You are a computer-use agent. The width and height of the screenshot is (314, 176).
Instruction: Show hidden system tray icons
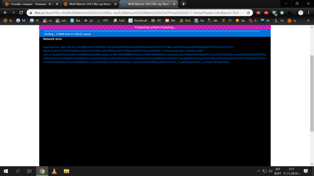pos(258,171)
